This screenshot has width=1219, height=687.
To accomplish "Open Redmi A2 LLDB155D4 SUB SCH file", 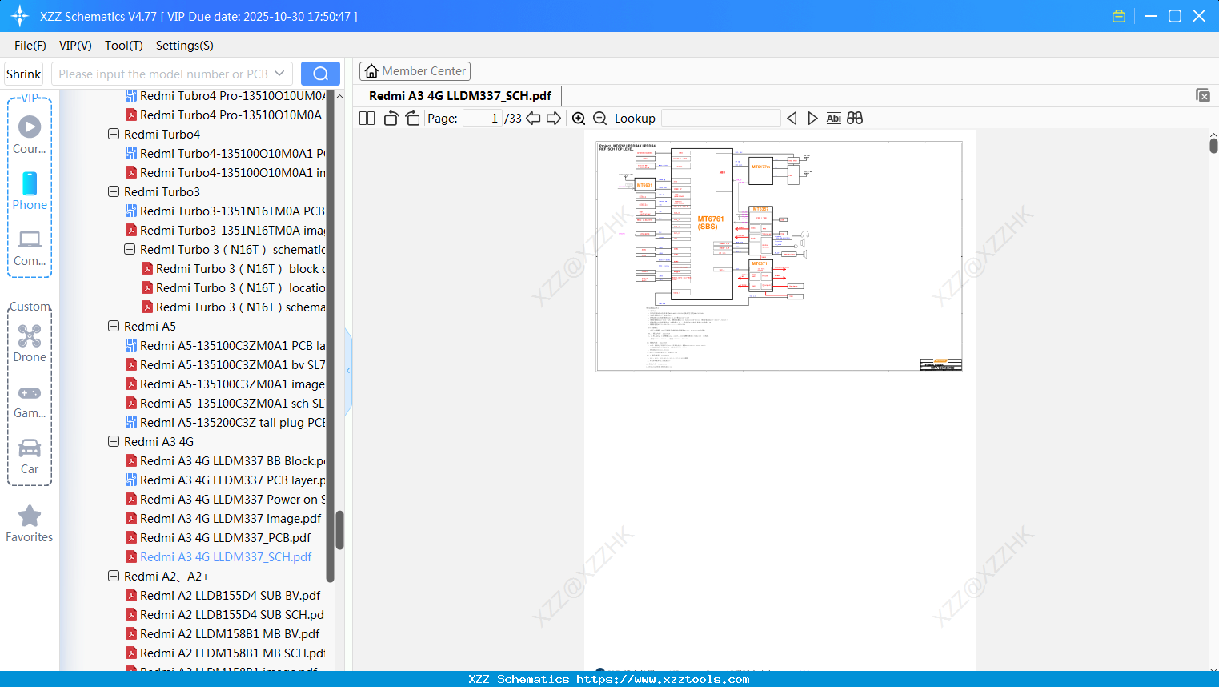I will click(x=232, y=615).
